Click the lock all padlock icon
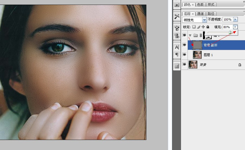Screen dimensions: 245x150 (207, 27)
